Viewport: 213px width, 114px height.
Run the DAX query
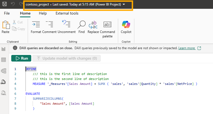pos(21,58)
